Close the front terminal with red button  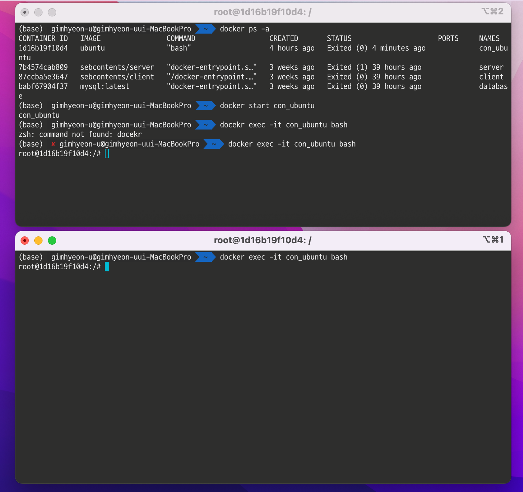[25, 241]
